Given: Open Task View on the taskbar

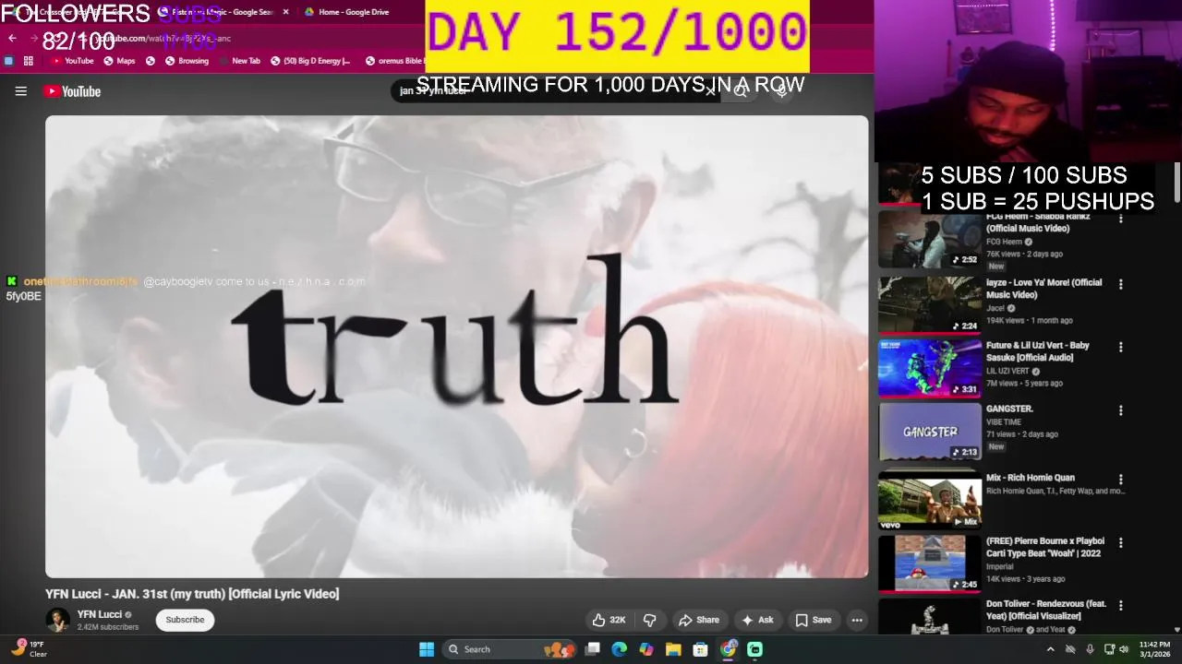Looking at the screenshot, I should coord(593,649).
